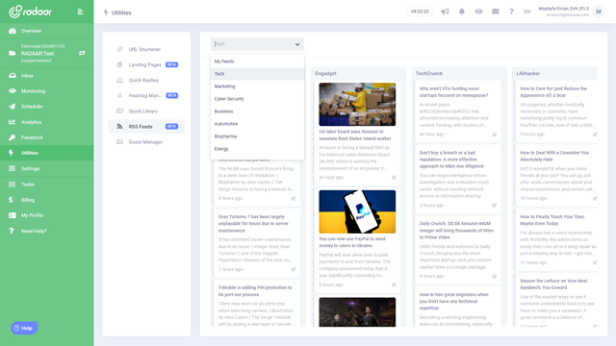Open external link for VCs menopause article

click(494, 135)
